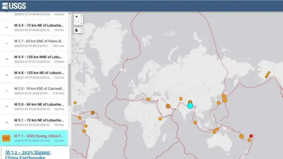Click the 114.4 km depth value
Screen dimensions: 283x159
click(x=58, y=93)
